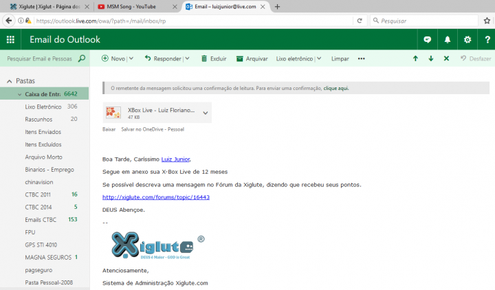Click the Limpar toolbar button
Viewport: 495px width, 290px height.
pyautogui.click(x=340, y=58)
